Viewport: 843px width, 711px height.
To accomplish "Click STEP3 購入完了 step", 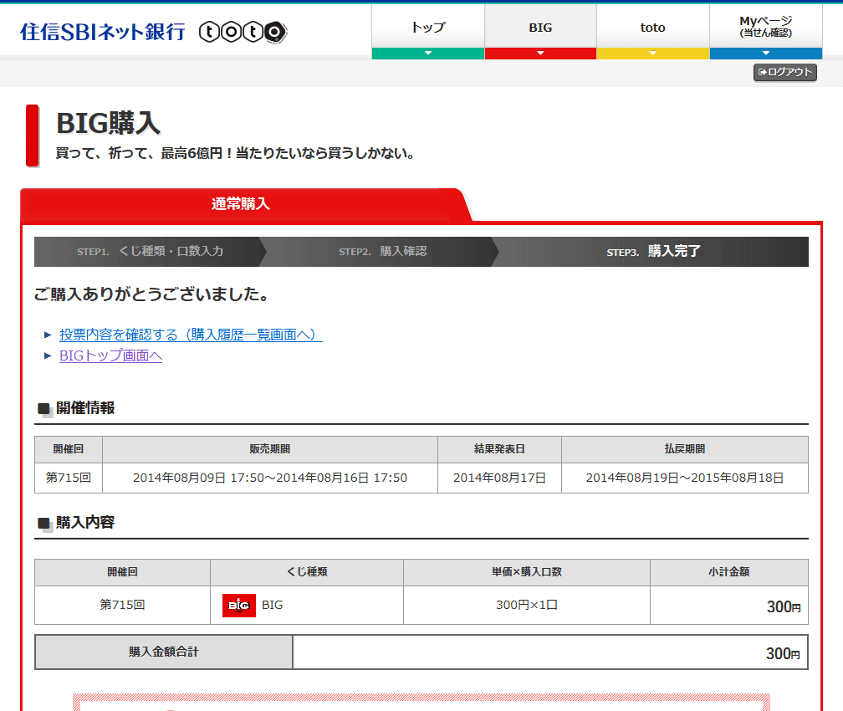I will (653, 251).
